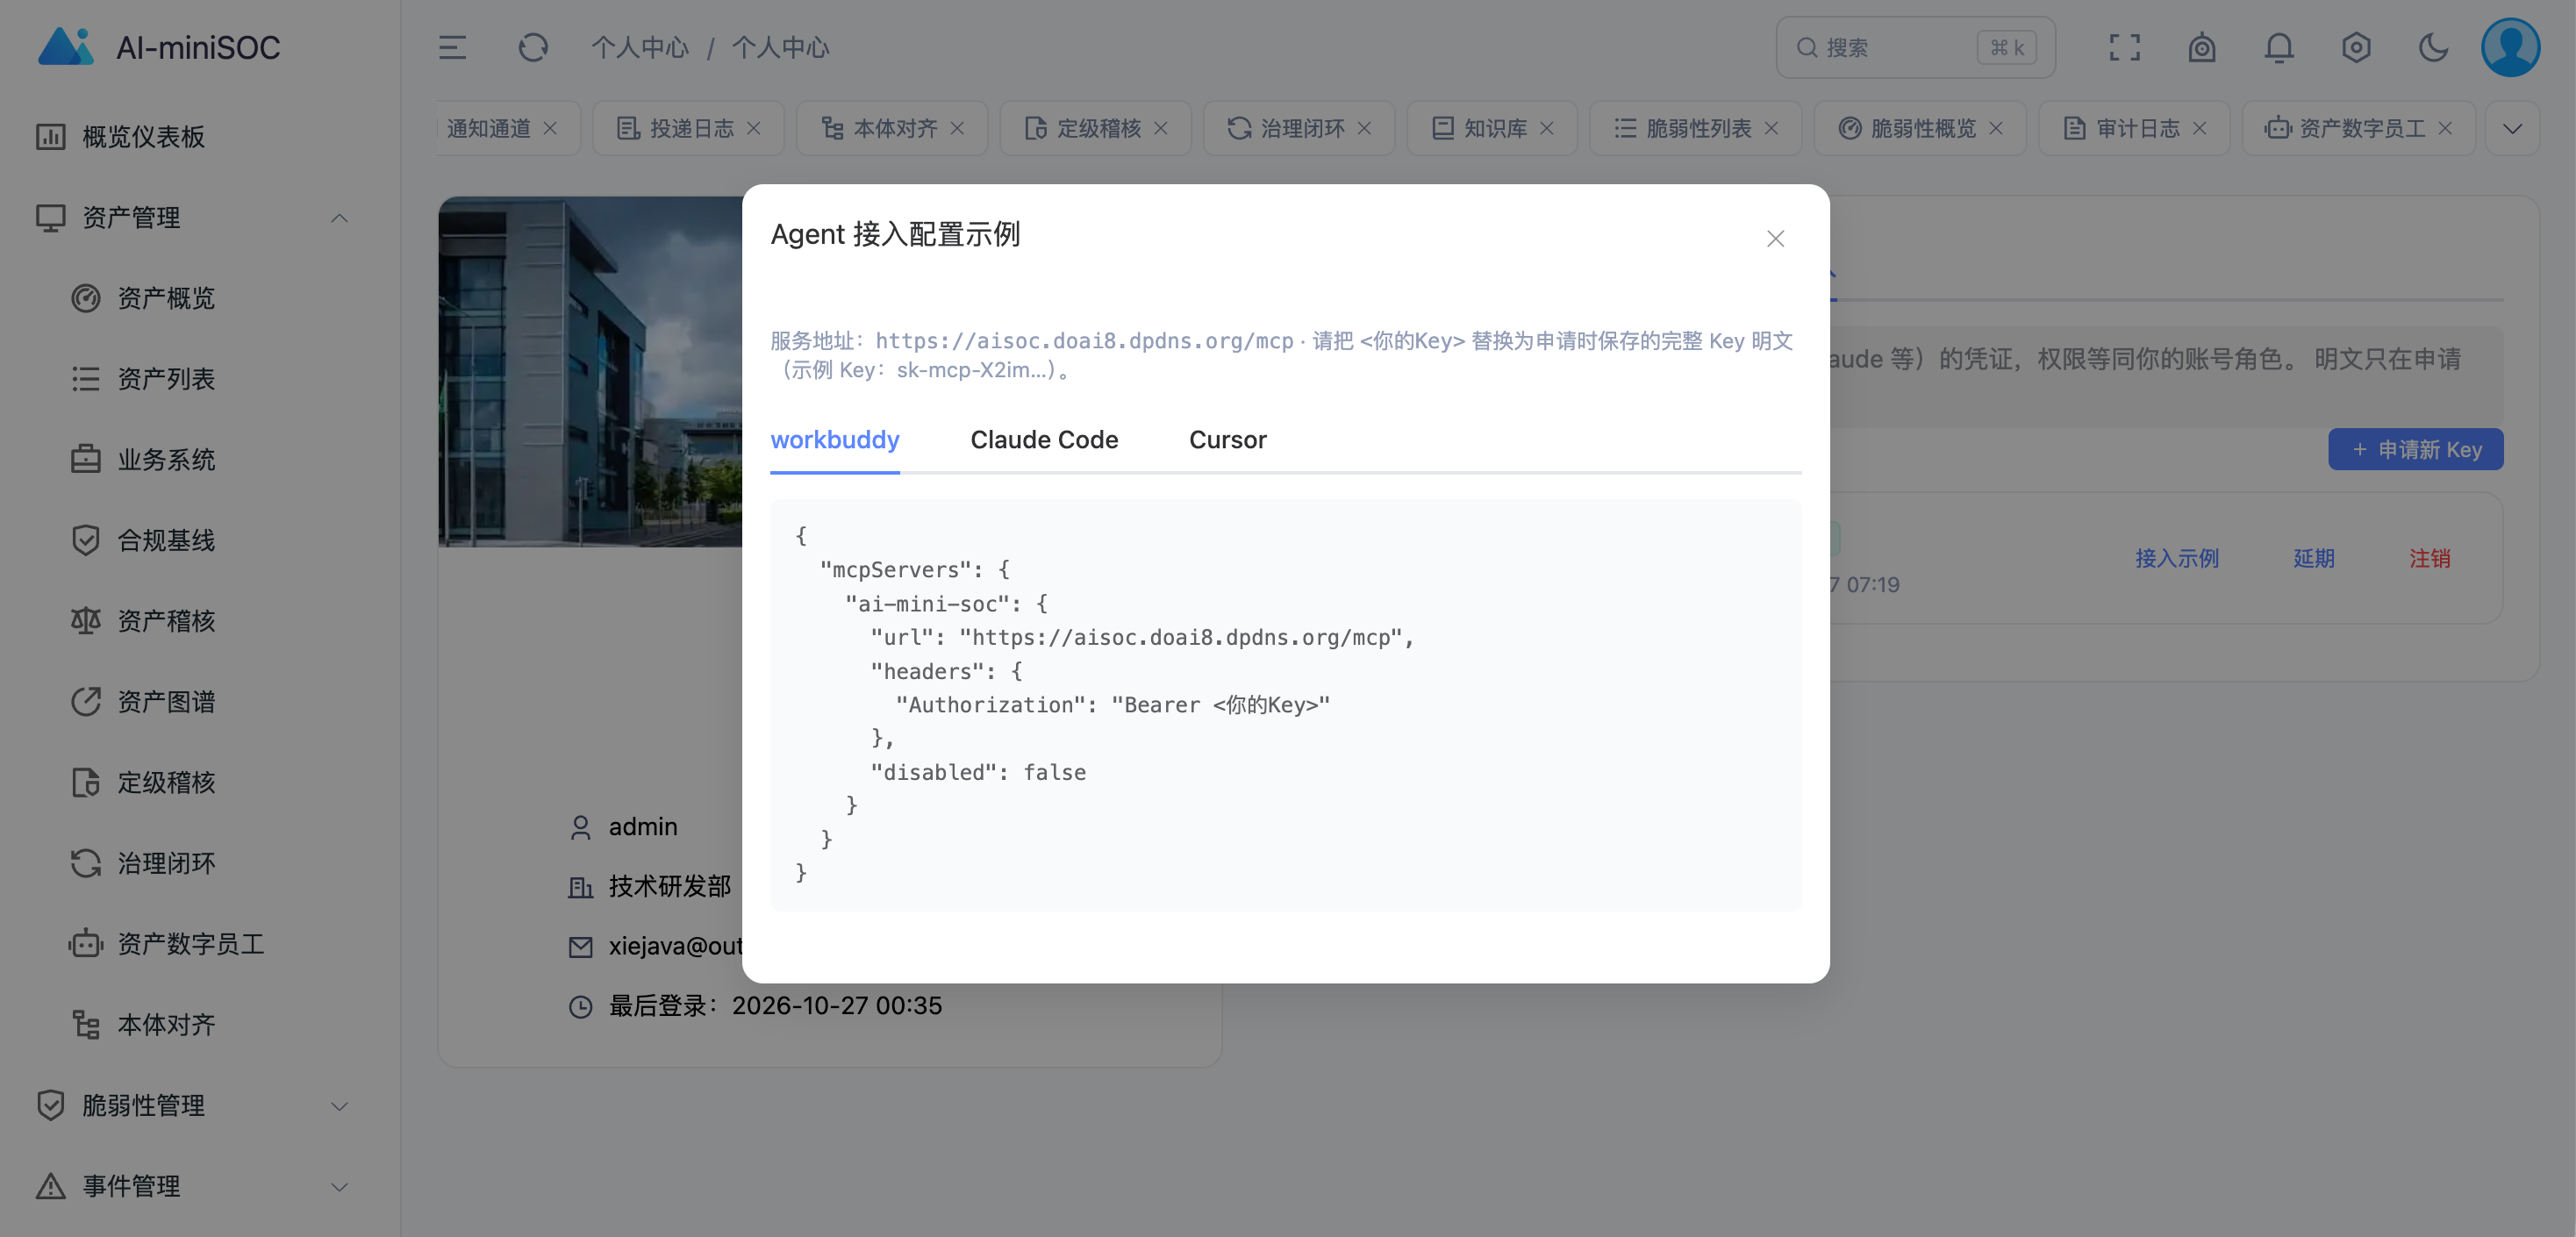Screen dimensions: 2576x1237
Task: Open the notification bell
Action: tap(2278, 47)
